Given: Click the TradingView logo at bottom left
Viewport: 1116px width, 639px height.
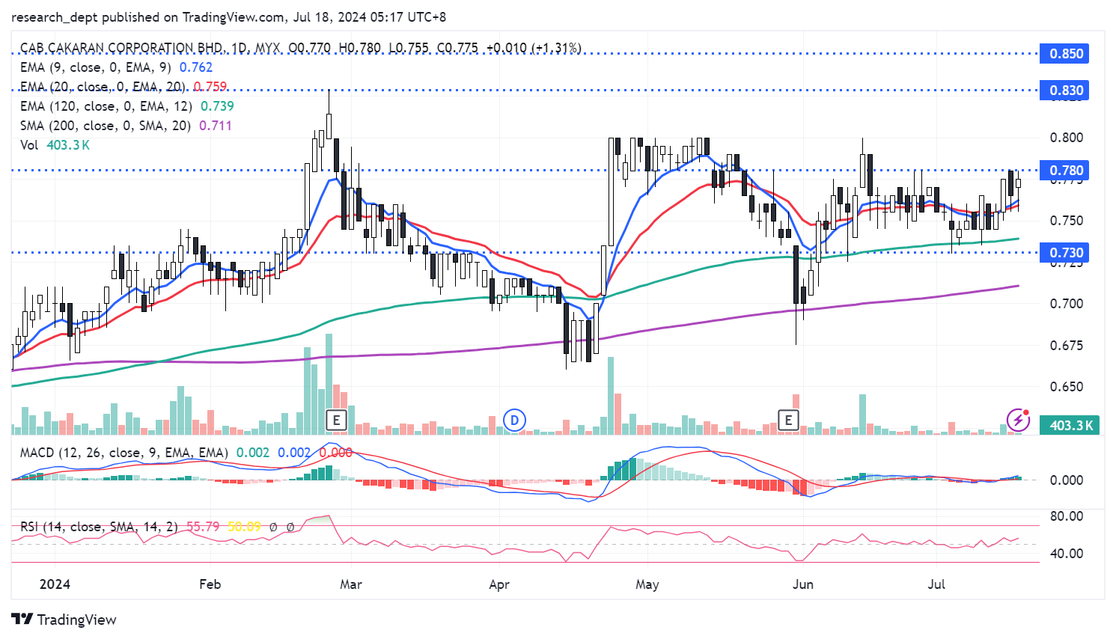Looking at the screenshot, I should [64, 620].
